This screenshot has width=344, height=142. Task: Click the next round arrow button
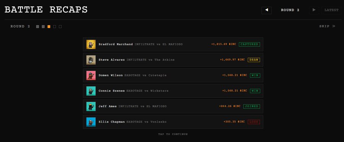[x=314, y=10]
